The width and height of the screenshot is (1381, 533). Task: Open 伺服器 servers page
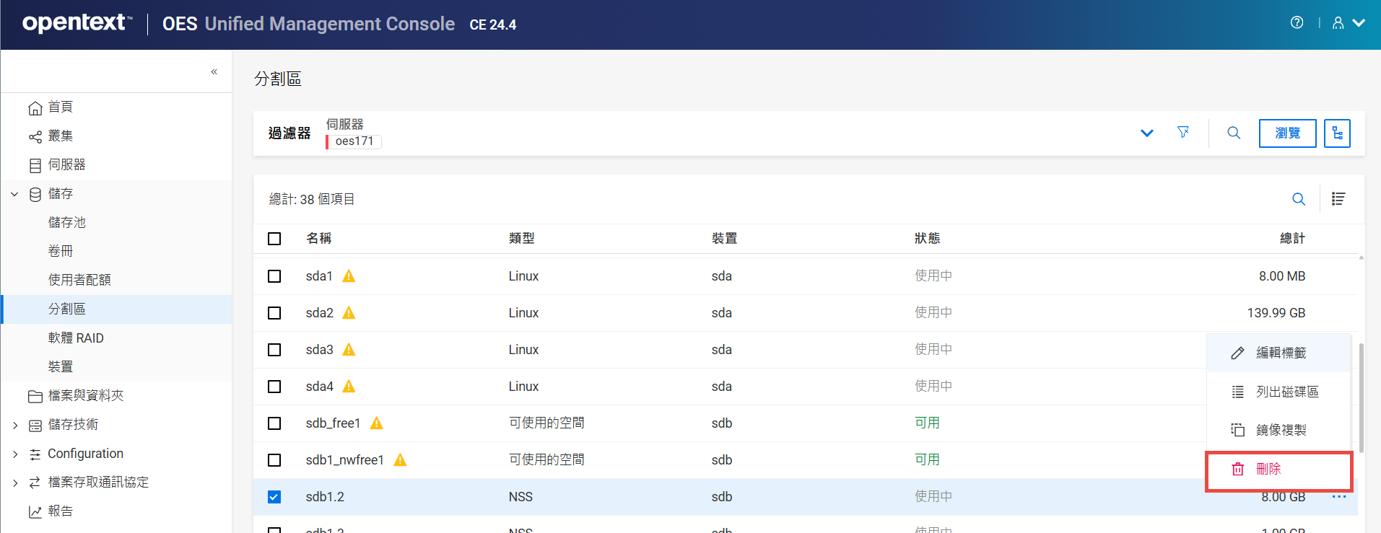click(x=67, y=164)
